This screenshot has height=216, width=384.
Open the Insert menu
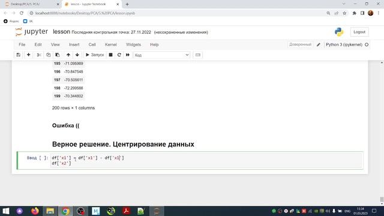74,44
